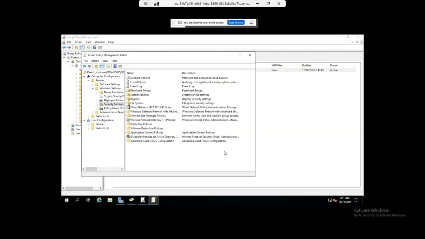Screen dimensions: 425x239
Task: Collapse Windows Settings tree node
Action: 93,88
